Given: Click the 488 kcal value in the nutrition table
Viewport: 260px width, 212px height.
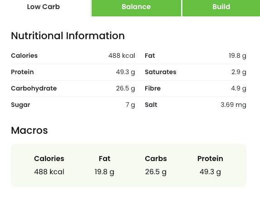Looking at the screenshot, I should 122,56.
